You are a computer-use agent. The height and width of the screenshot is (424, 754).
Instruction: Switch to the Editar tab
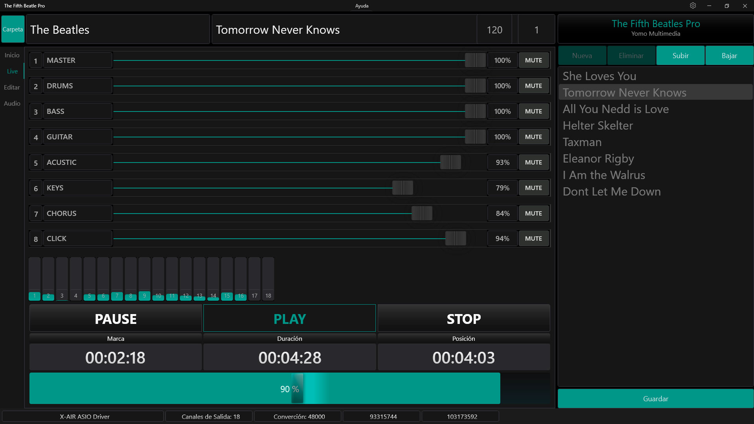pos(12,88)
